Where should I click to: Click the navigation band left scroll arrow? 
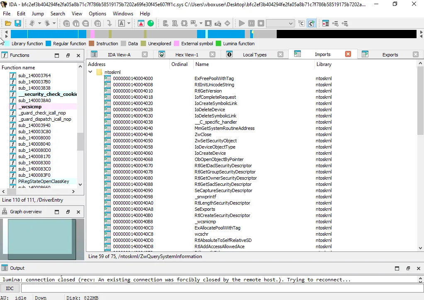(x=6, y=32)
